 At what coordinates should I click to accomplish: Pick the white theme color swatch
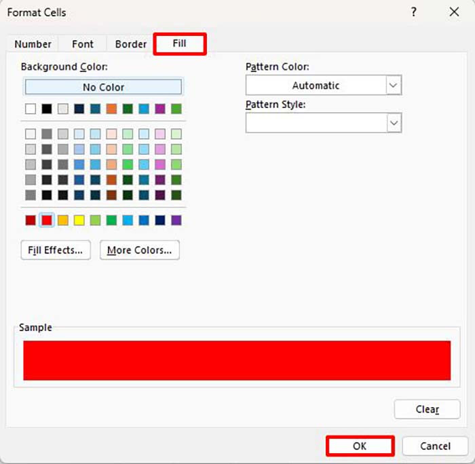click(x=31, y=109)
